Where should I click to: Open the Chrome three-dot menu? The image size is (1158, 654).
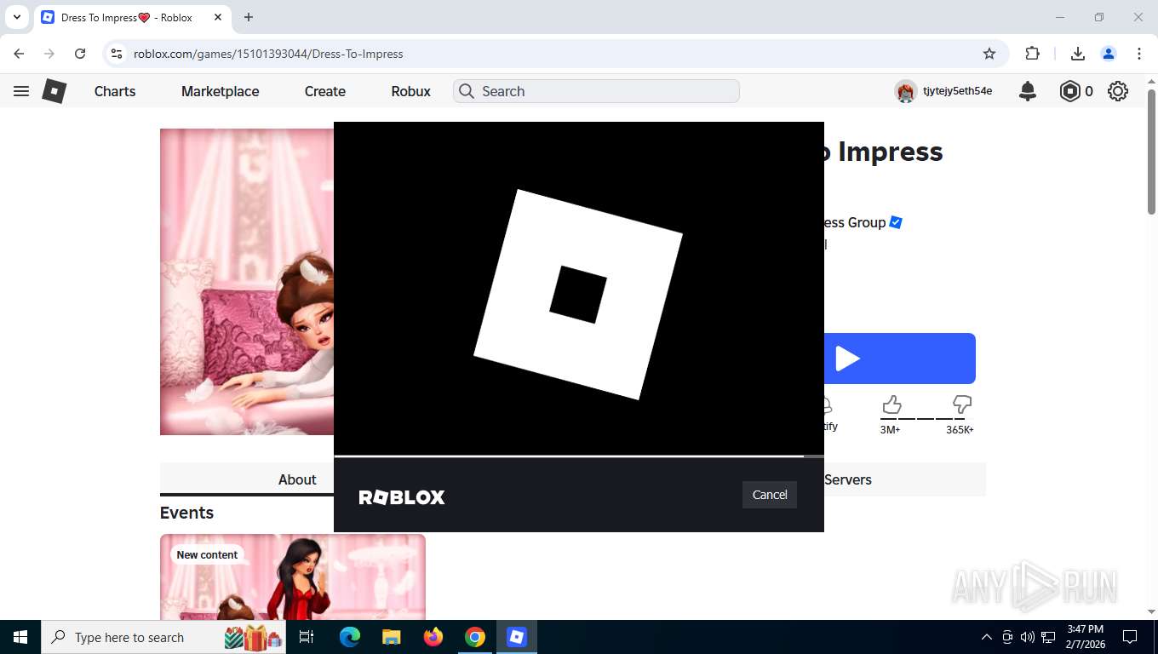point(1139,54)
